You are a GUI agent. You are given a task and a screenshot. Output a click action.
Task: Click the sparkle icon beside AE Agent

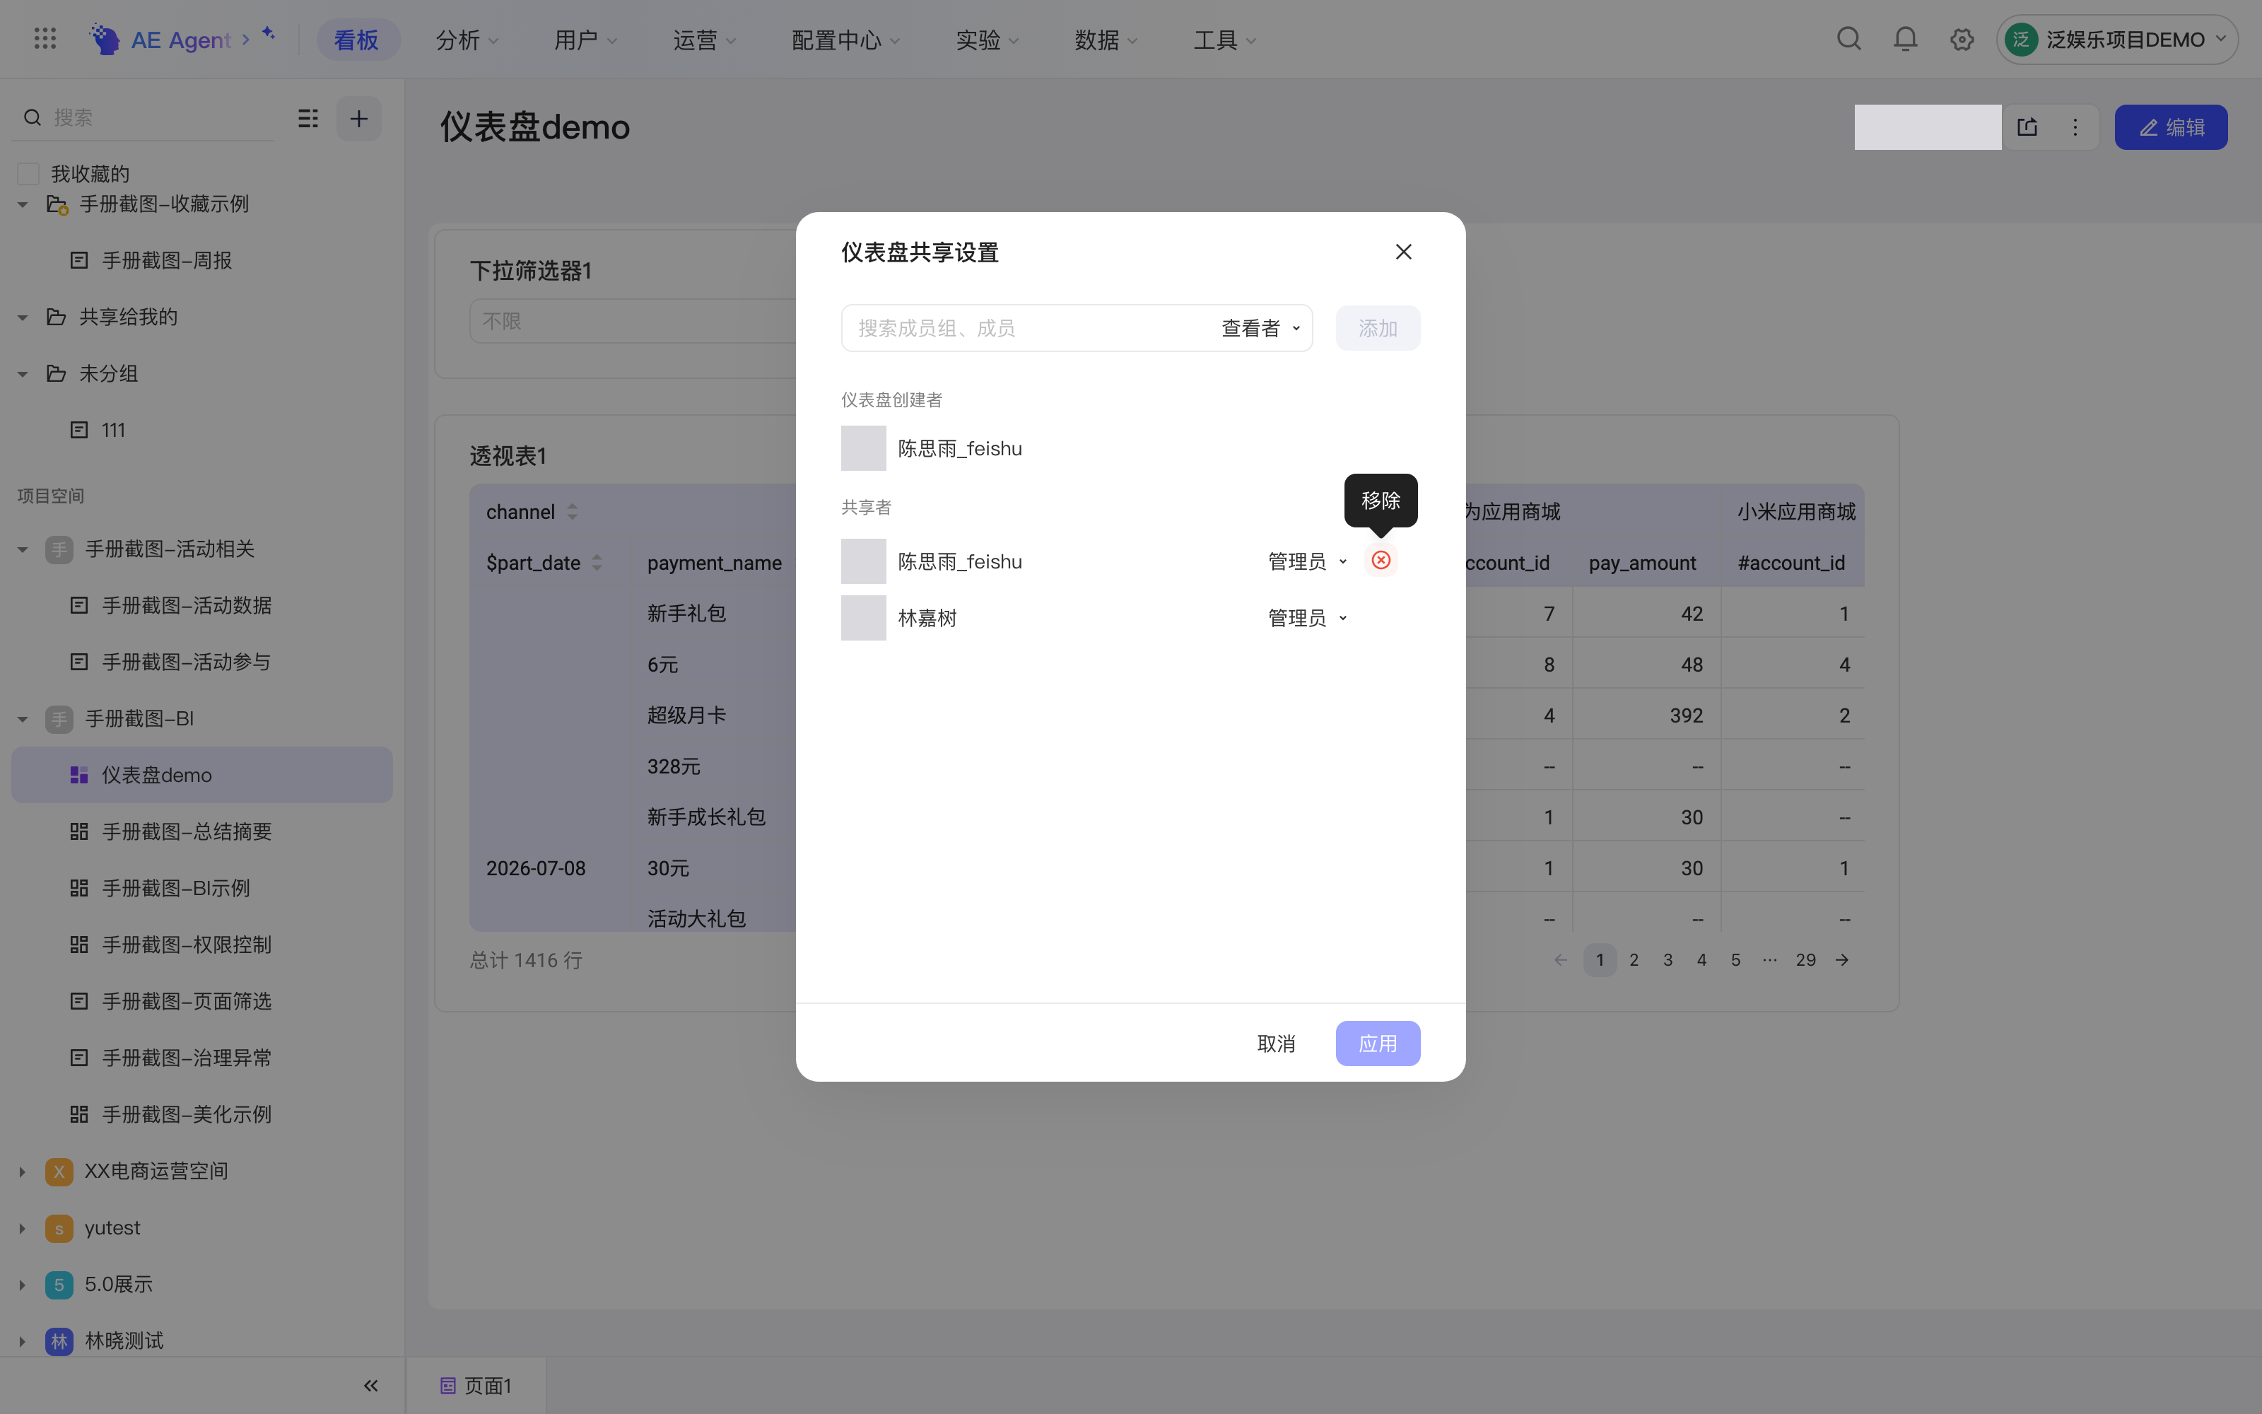(269, 34)
